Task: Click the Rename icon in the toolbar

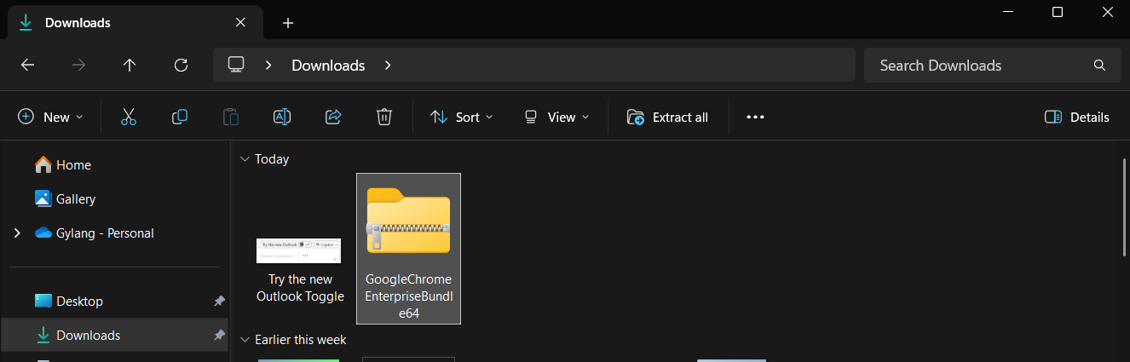Action: click(x=282, y=117)
